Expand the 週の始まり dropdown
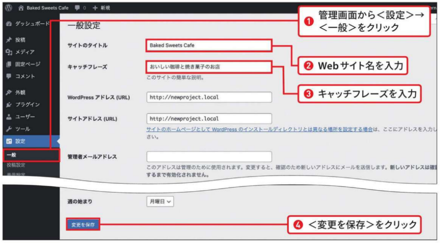This screenshot has height=243, width=441. (x=160, y=201)
